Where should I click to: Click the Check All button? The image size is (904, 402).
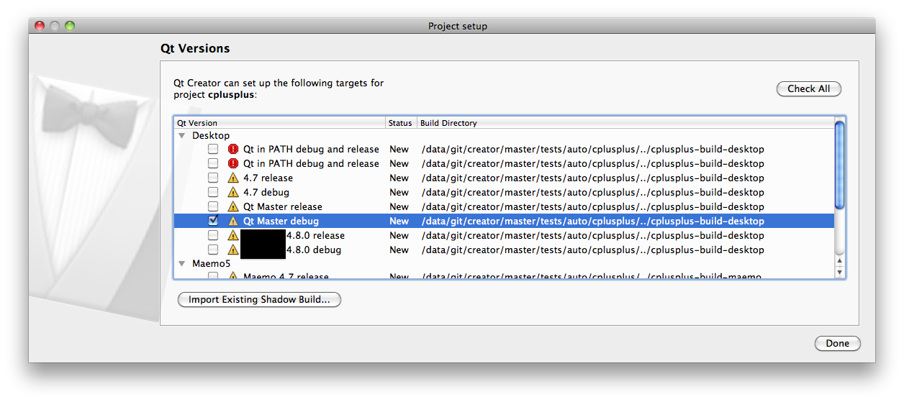click(809, 88)
